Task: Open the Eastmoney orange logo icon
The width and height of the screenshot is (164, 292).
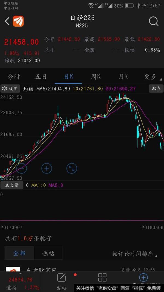Action: [x=18, y=21]
